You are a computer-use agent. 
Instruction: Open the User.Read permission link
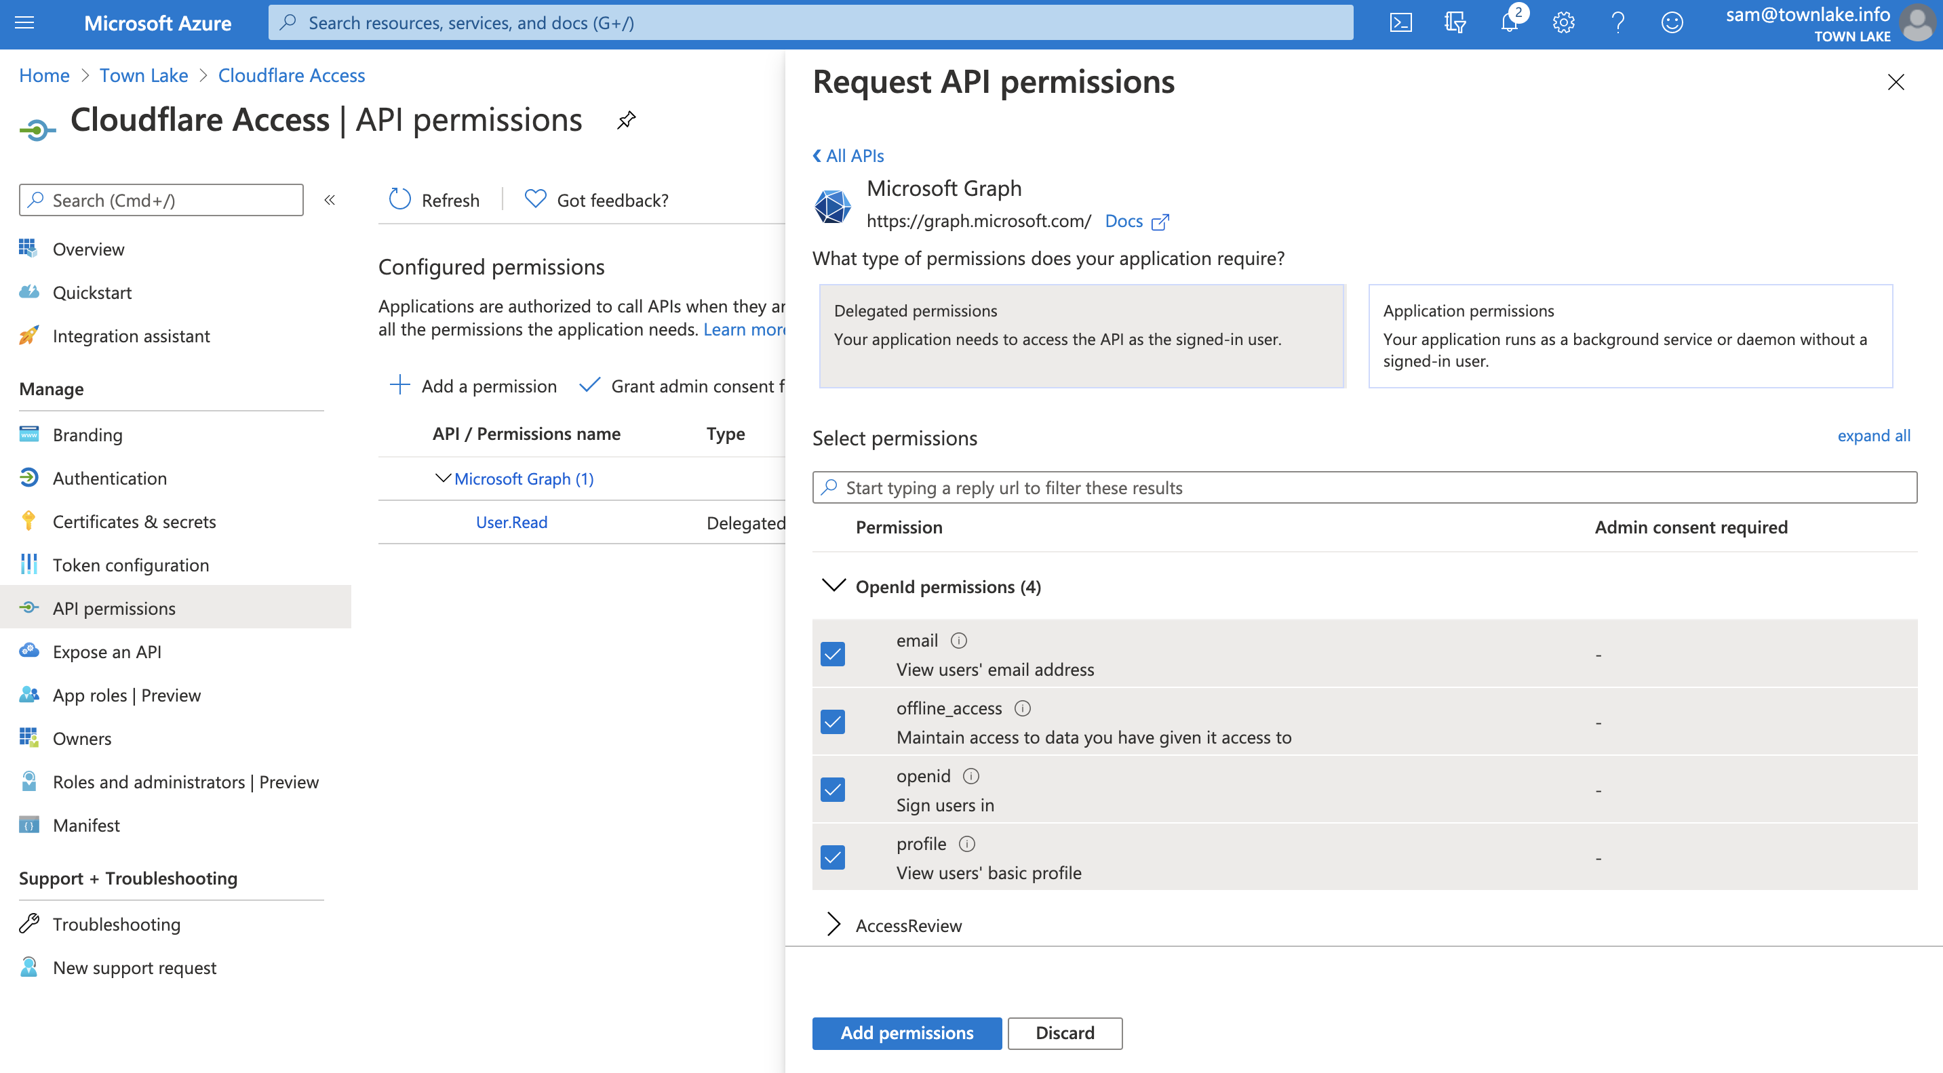coord(511,521)
